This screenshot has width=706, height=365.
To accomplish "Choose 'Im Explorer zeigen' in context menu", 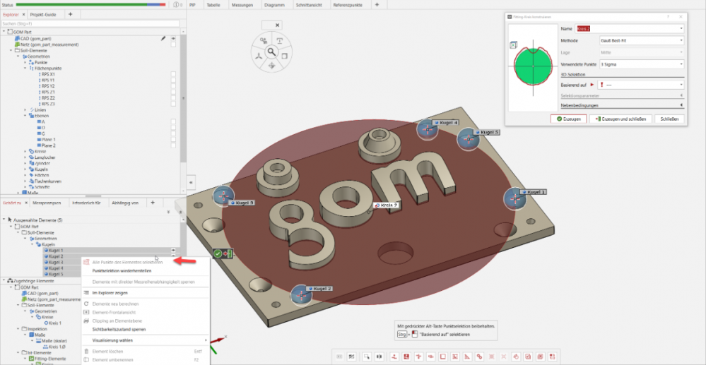I will [x=108, y=292].
